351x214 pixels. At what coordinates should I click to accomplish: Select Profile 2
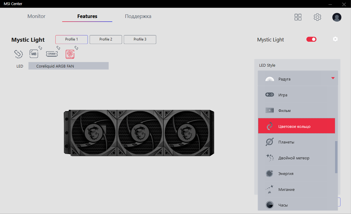point(106,39)
